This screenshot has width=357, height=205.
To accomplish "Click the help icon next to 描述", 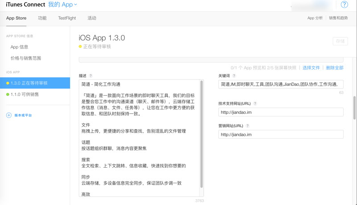I will click(91, 76).
